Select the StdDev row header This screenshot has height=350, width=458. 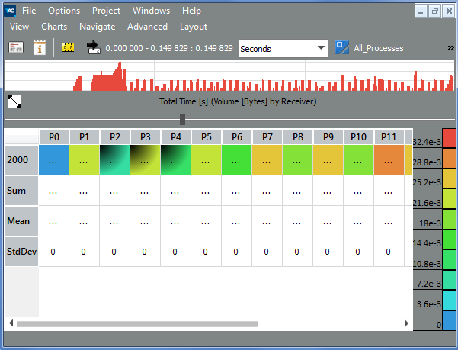click(x=21, y=251)
